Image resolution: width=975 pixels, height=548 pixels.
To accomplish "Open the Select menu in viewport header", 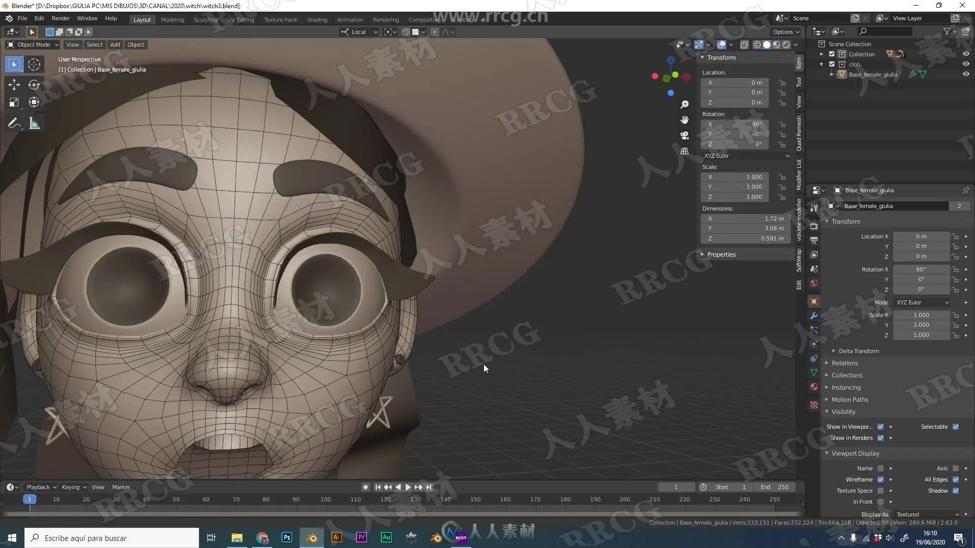I will [x=94, y=45].
